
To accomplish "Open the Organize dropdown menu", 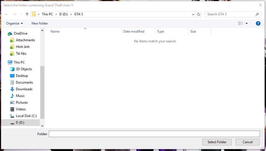I will click(x=15, y=23).
